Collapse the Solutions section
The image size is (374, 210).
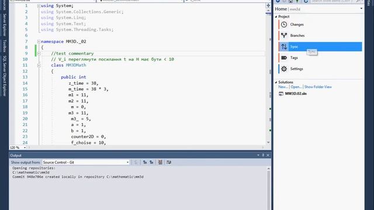coord(276,82)
